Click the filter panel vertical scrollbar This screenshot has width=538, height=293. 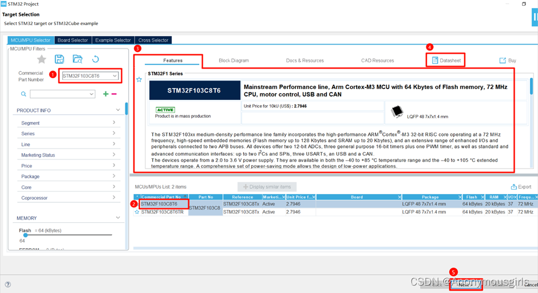126,109
